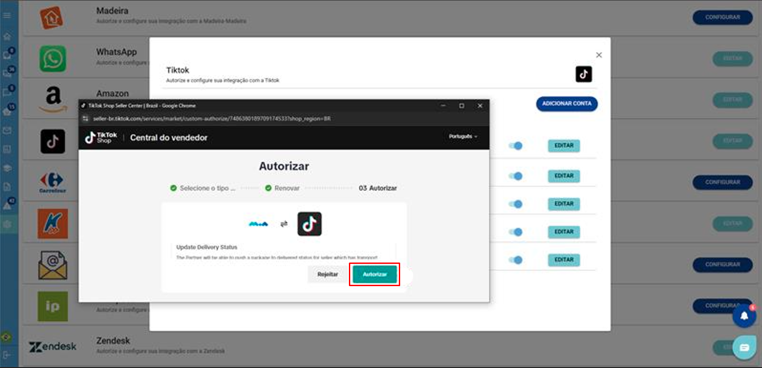This screenshot has height=368, width=762.
Task: Click CONFIGURAR on the Carrefour row
Action: pos(722,182)
